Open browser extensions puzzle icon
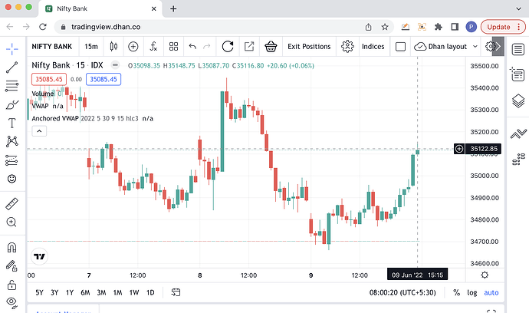This screenshot has width=529, height=313. tap(439, 27)
